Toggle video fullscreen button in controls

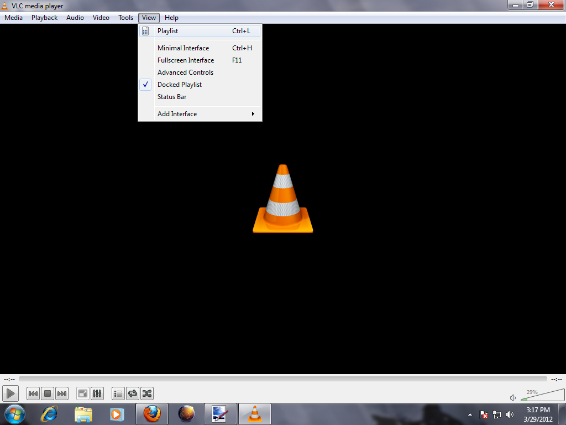coord(83,393)
